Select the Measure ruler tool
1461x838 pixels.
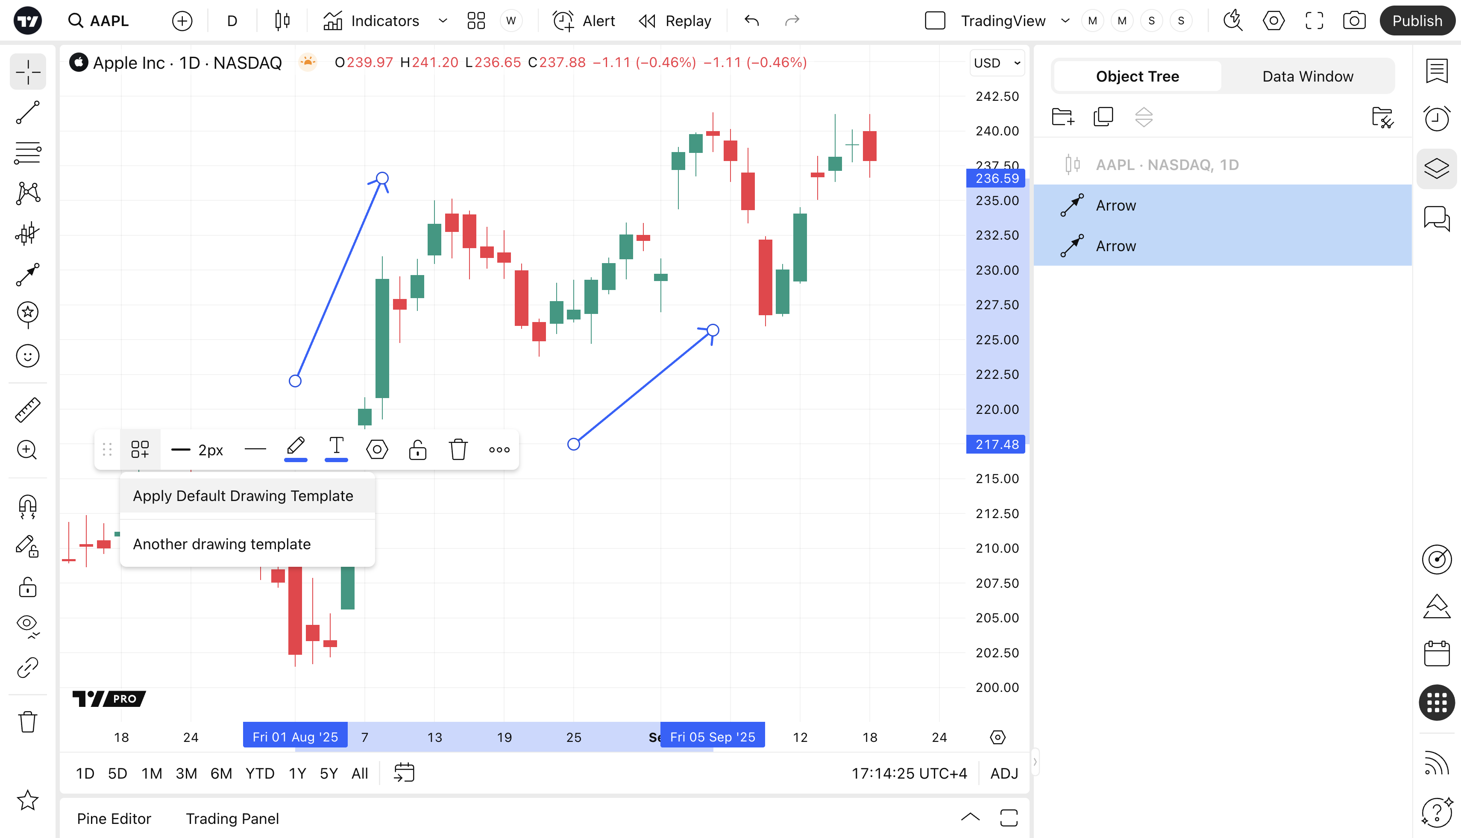click(28, 410)
